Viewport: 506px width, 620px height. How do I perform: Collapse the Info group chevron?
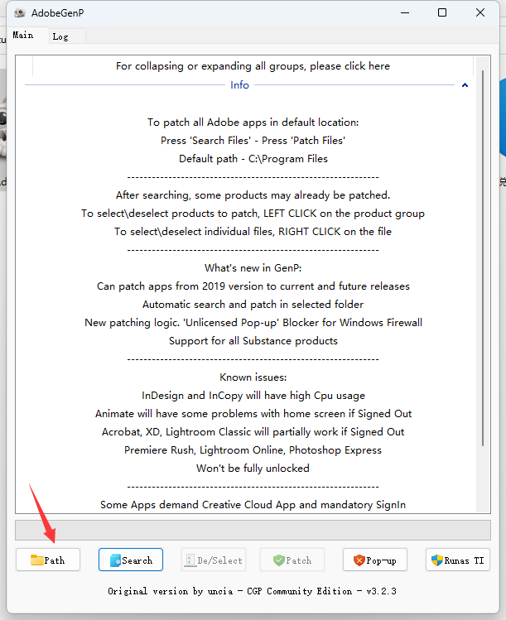465,85
